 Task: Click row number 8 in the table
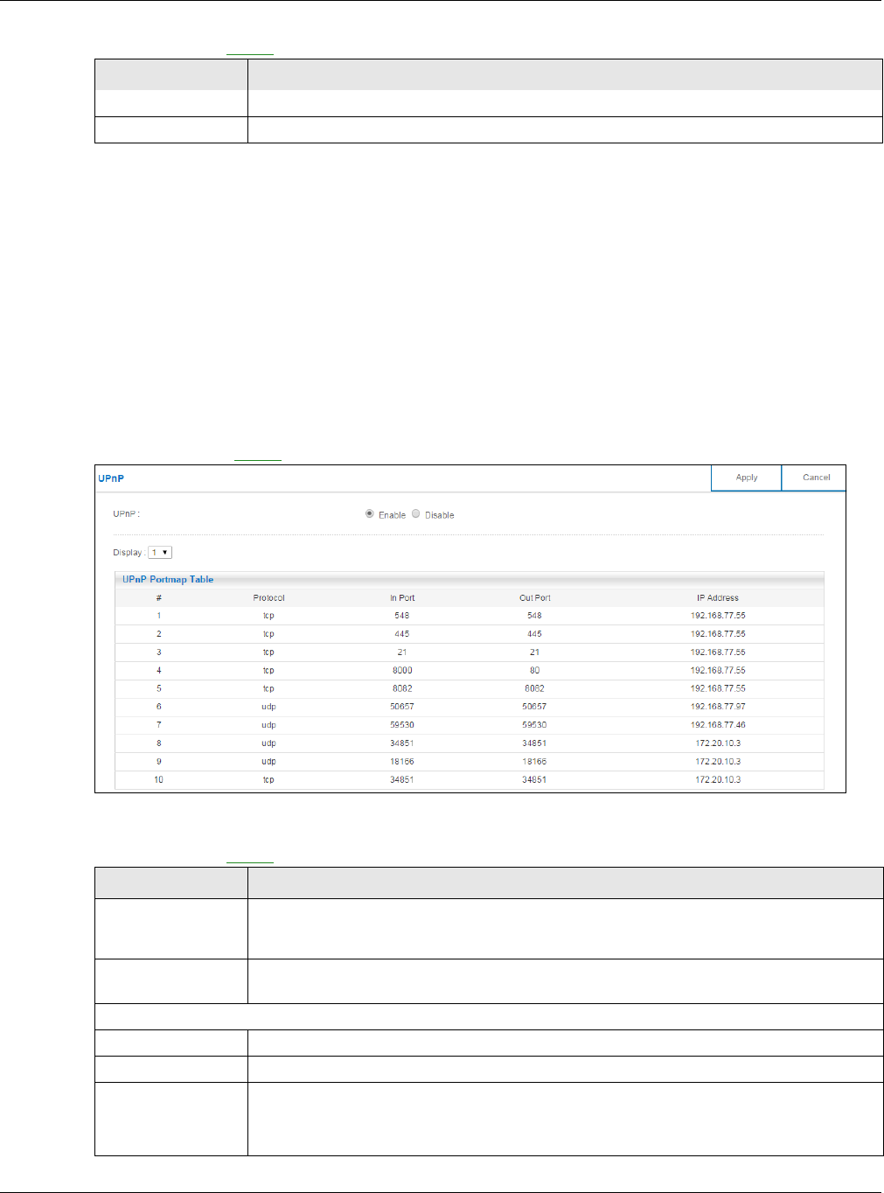pyautogui.click(x=159, y=743)
